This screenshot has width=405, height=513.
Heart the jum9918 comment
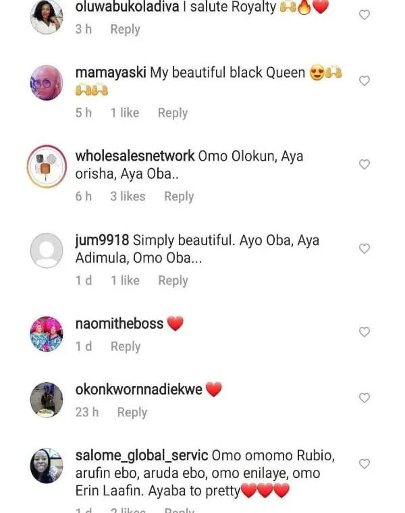364,248
